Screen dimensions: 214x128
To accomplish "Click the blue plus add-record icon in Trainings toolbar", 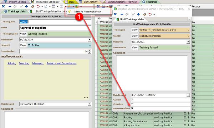I will click(27, 6).
